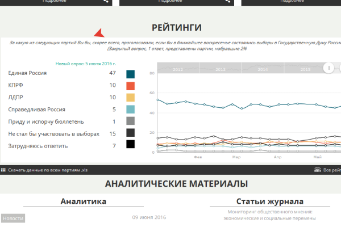Click the ЛДПР party label
Screen dimensions: 341x227
click(x=15, y=97)
